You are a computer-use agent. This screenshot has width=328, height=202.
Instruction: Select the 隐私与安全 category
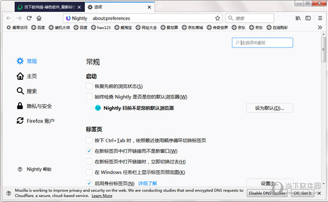[34, 106]
